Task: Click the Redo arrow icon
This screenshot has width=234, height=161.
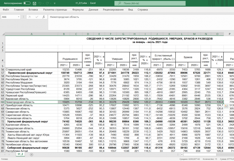Action: [47, 3]
